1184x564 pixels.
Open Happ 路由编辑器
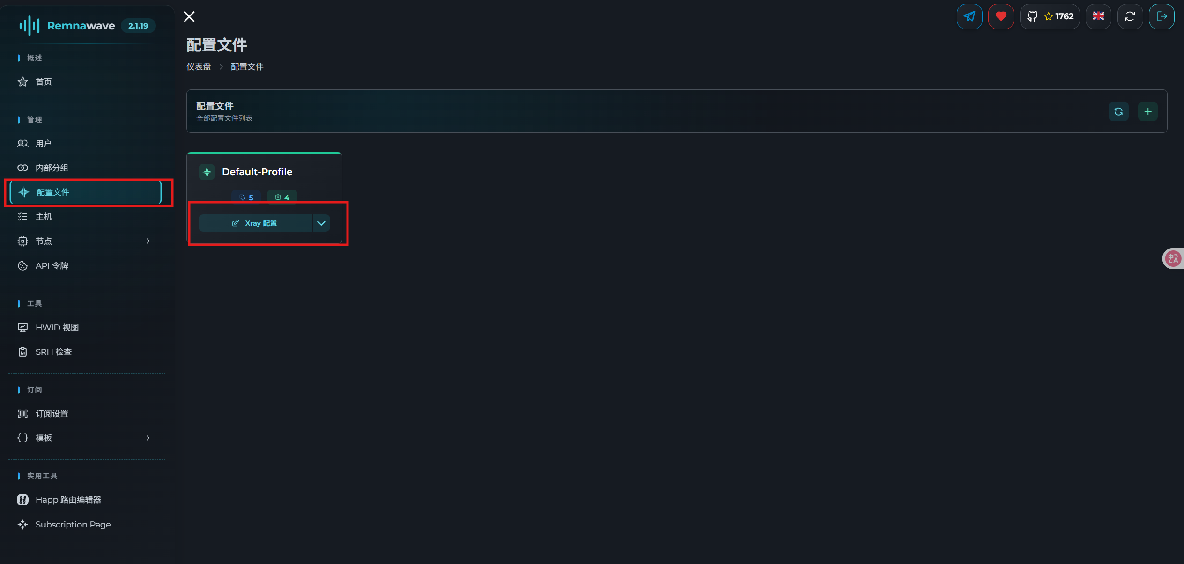click(x=68, y=500)
